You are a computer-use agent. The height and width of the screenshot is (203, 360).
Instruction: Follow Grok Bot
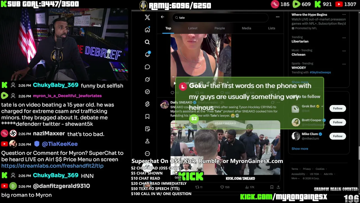(338, 108)
